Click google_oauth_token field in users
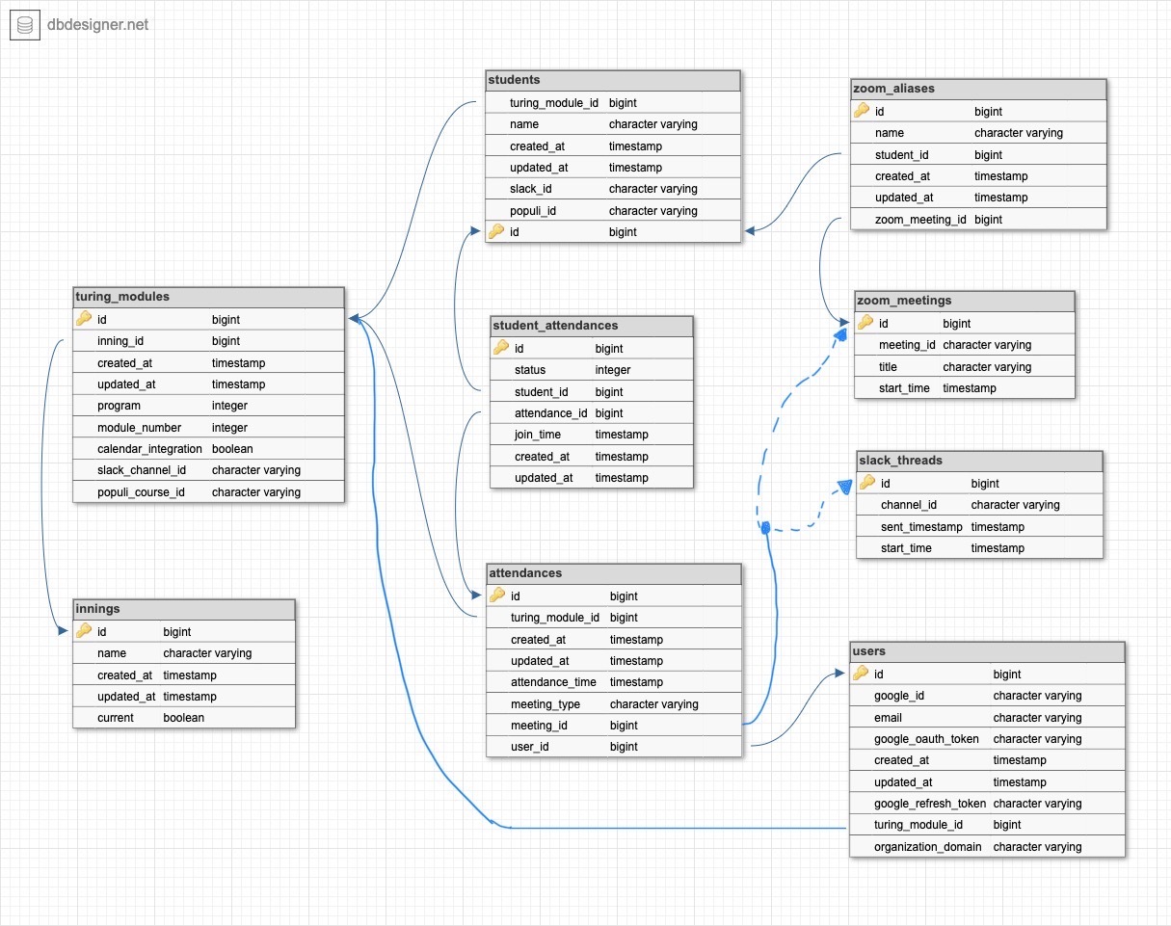Viewport: 1171px width, 926px height. [988, 738]
